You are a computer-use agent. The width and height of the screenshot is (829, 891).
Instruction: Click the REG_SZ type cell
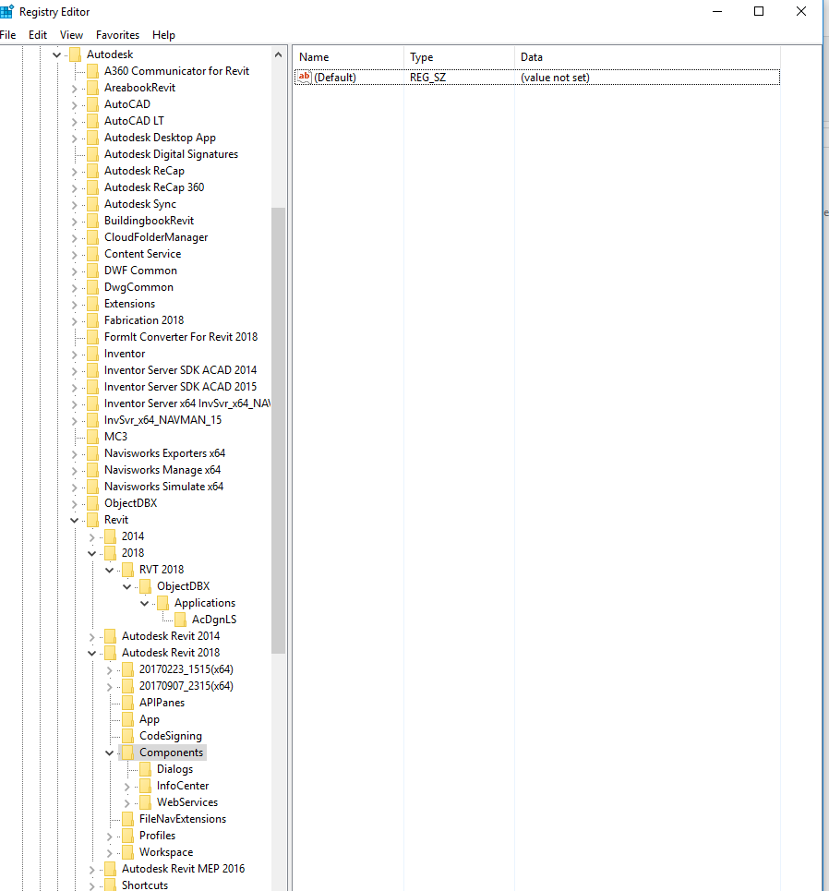427,78
